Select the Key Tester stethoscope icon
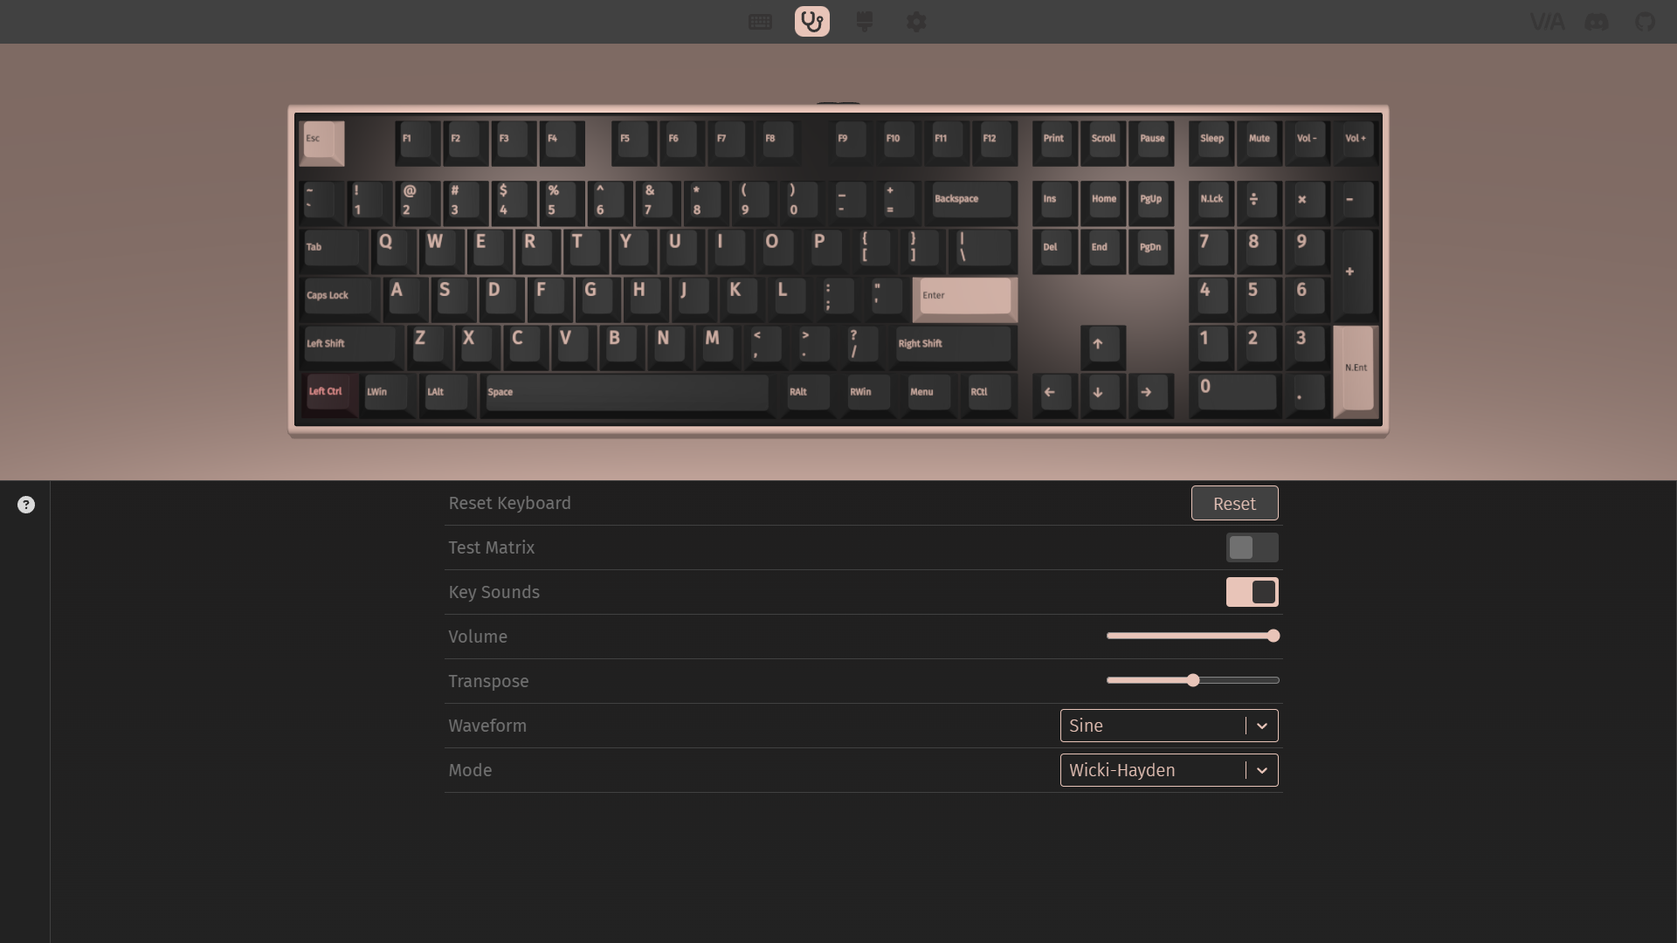This screenshot has height=943, width=1677. 811,22
